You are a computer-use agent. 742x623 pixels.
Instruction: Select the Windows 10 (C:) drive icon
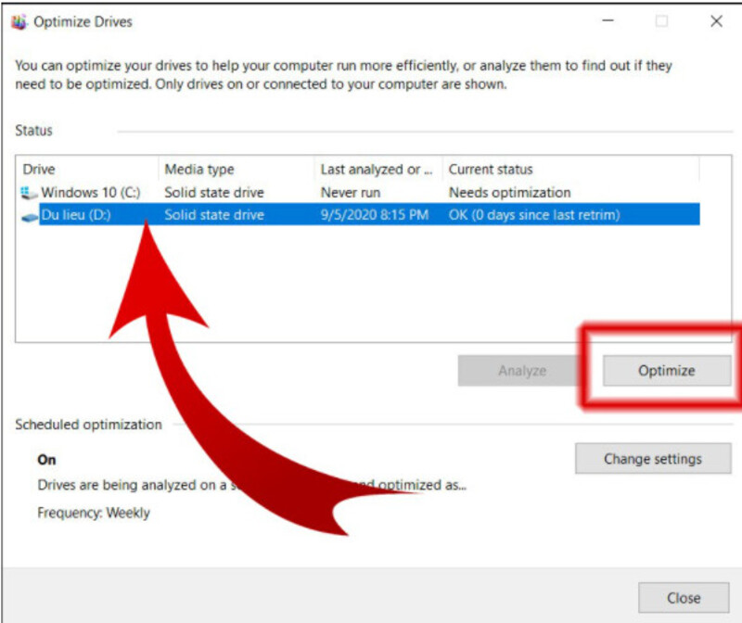[x=29, y=193]
